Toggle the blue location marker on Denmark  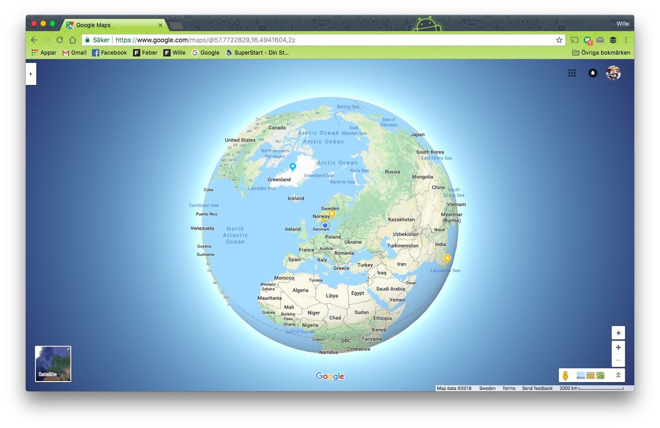click(325, 225)
